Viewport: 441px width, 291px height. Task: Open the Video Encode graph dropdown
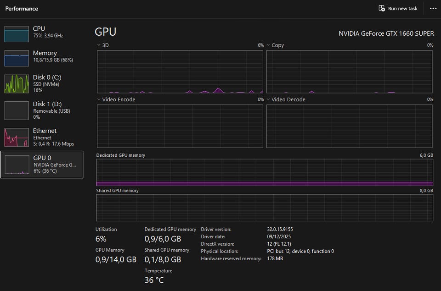point(99,99)
